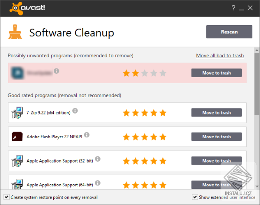Click the avast! logo in title bar
Viewport: 260px width, 205px height.
(x=27, y=8)
